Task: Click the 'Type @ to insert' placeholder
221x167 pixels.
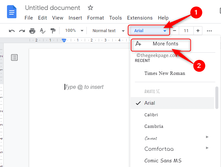Action: point(84,87)
